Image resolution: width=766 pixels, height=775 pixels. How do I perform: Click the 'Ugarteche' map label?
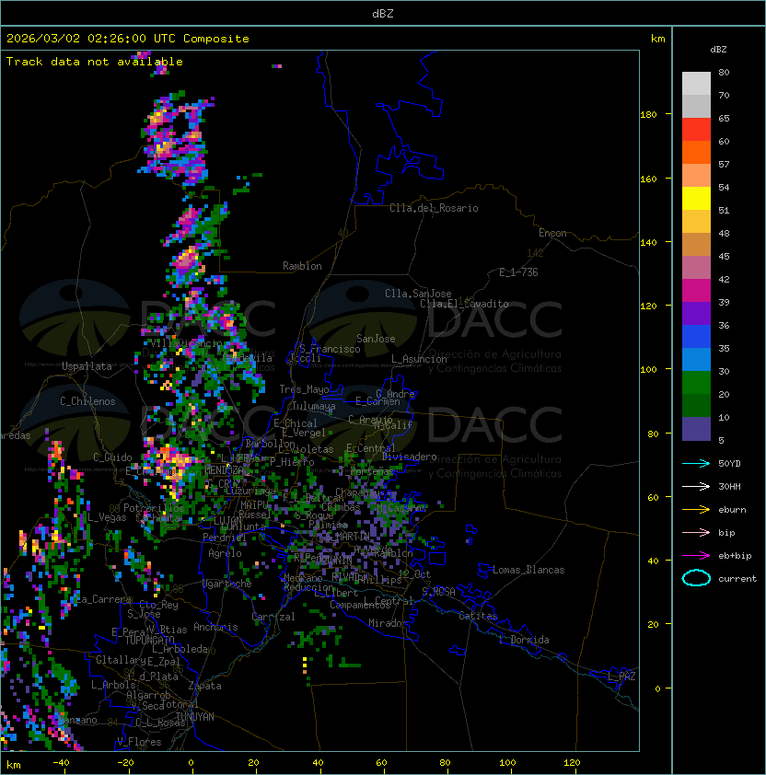[227, 584]
